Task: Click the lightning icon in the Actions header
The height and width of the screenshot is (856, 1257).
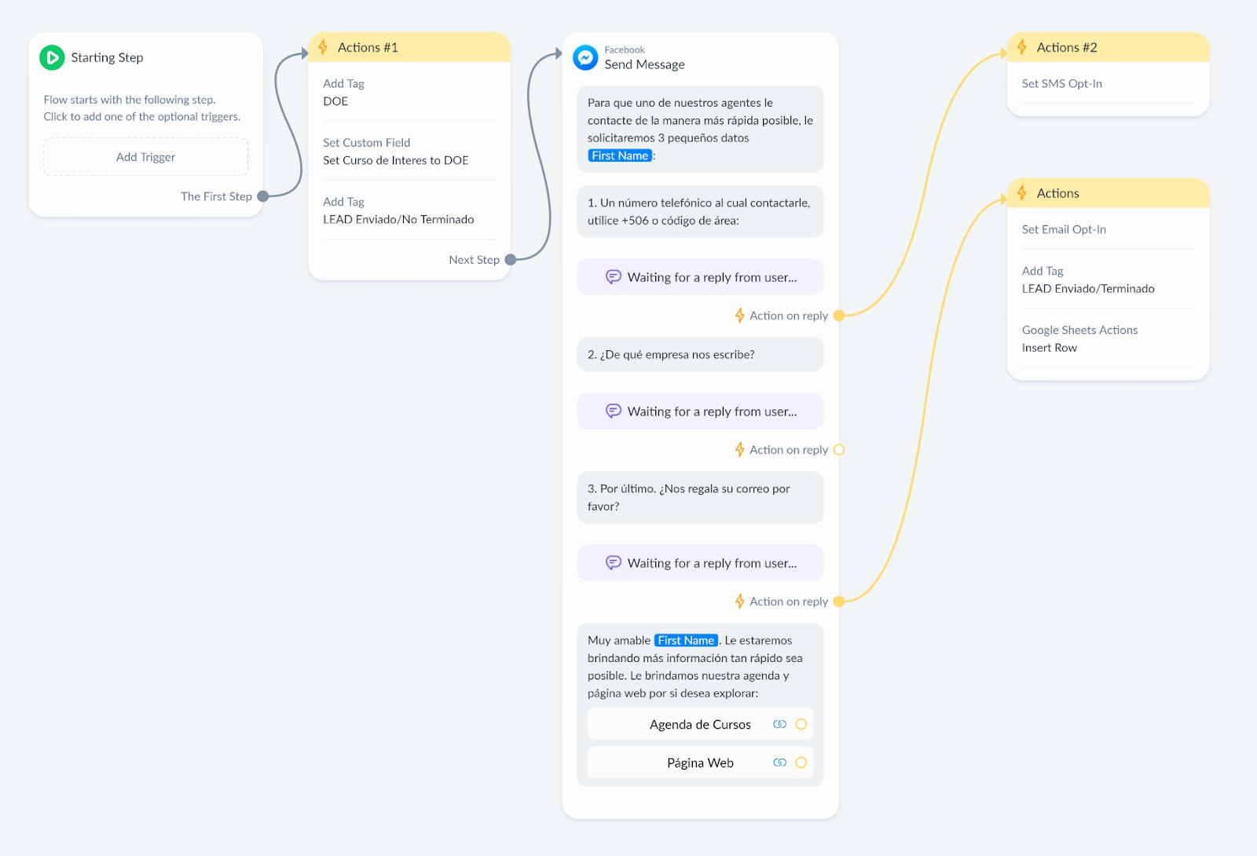Action: (x=1022, y=193)
